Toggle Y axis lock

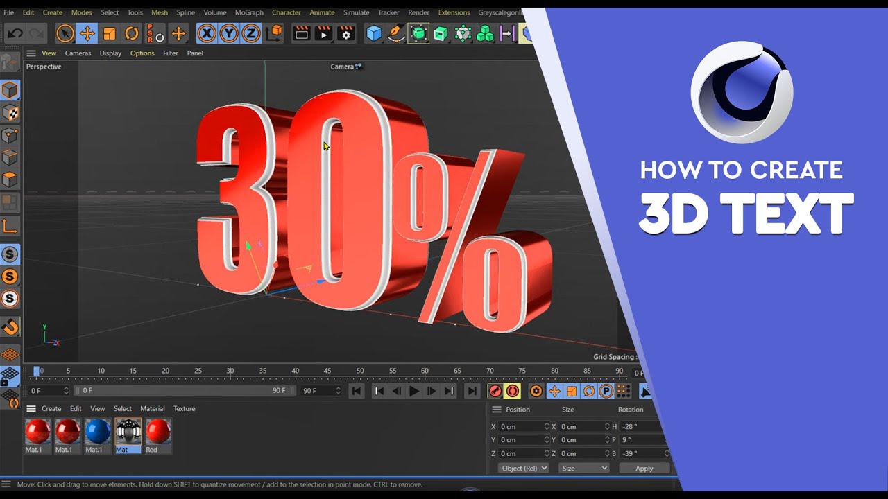coord(228,33)
